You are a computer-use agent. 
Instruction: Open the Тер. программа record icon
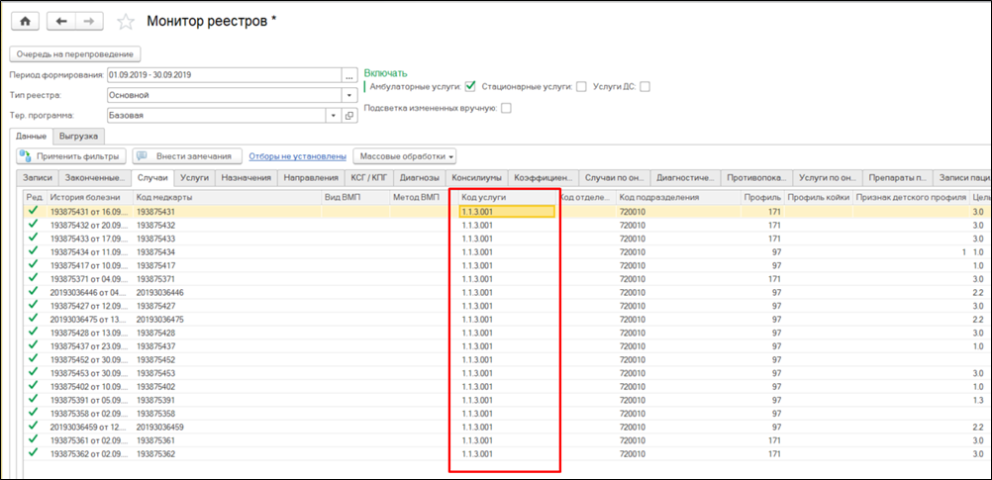pos(348,116)
